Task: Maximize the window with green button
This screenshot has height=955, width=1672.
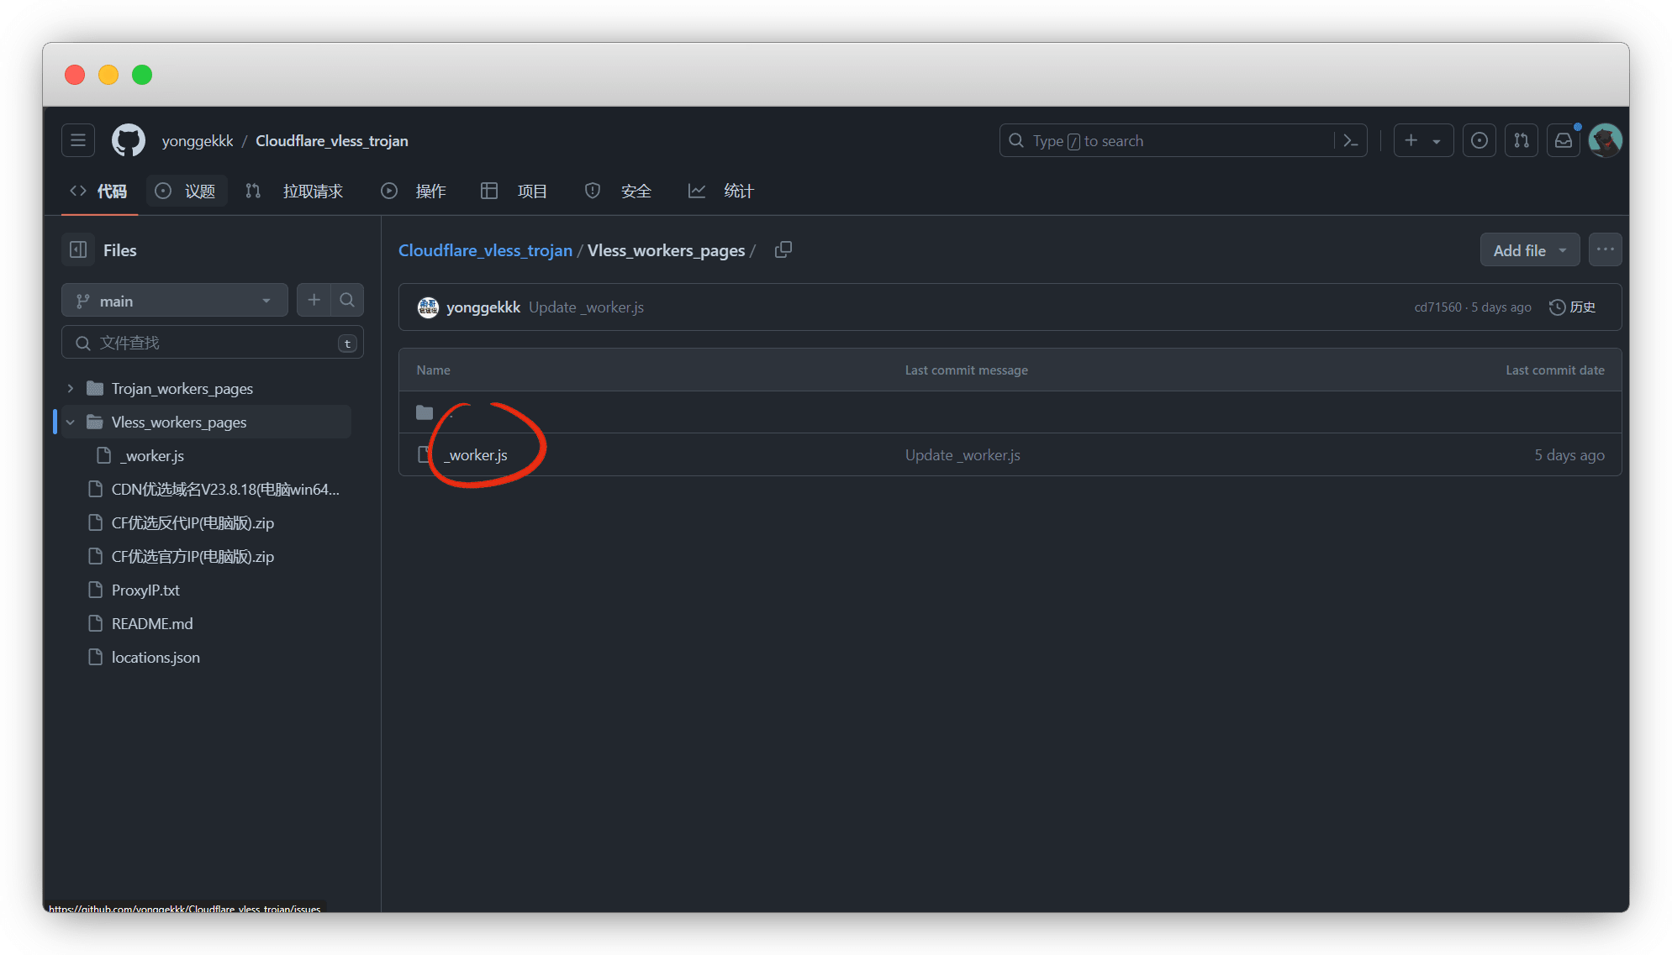Action: 142,75
